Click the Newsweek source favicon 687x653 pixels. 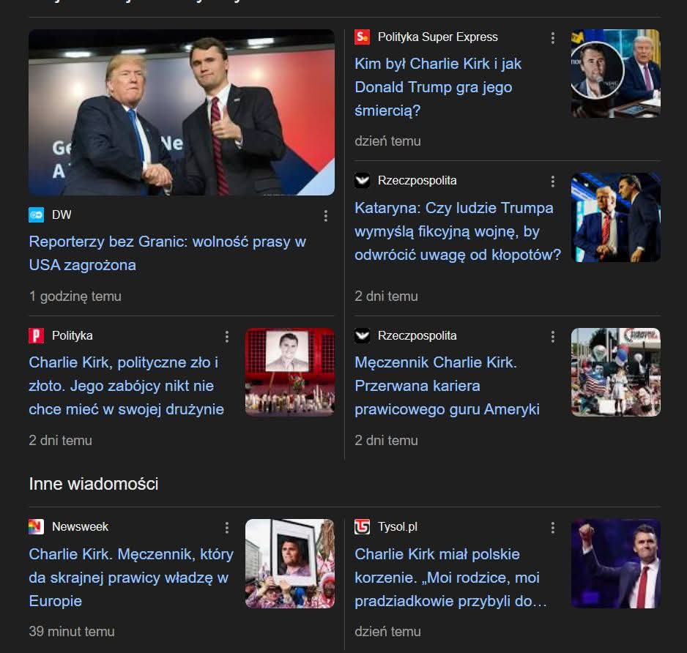pyautogui.click(x=37, y=527)
